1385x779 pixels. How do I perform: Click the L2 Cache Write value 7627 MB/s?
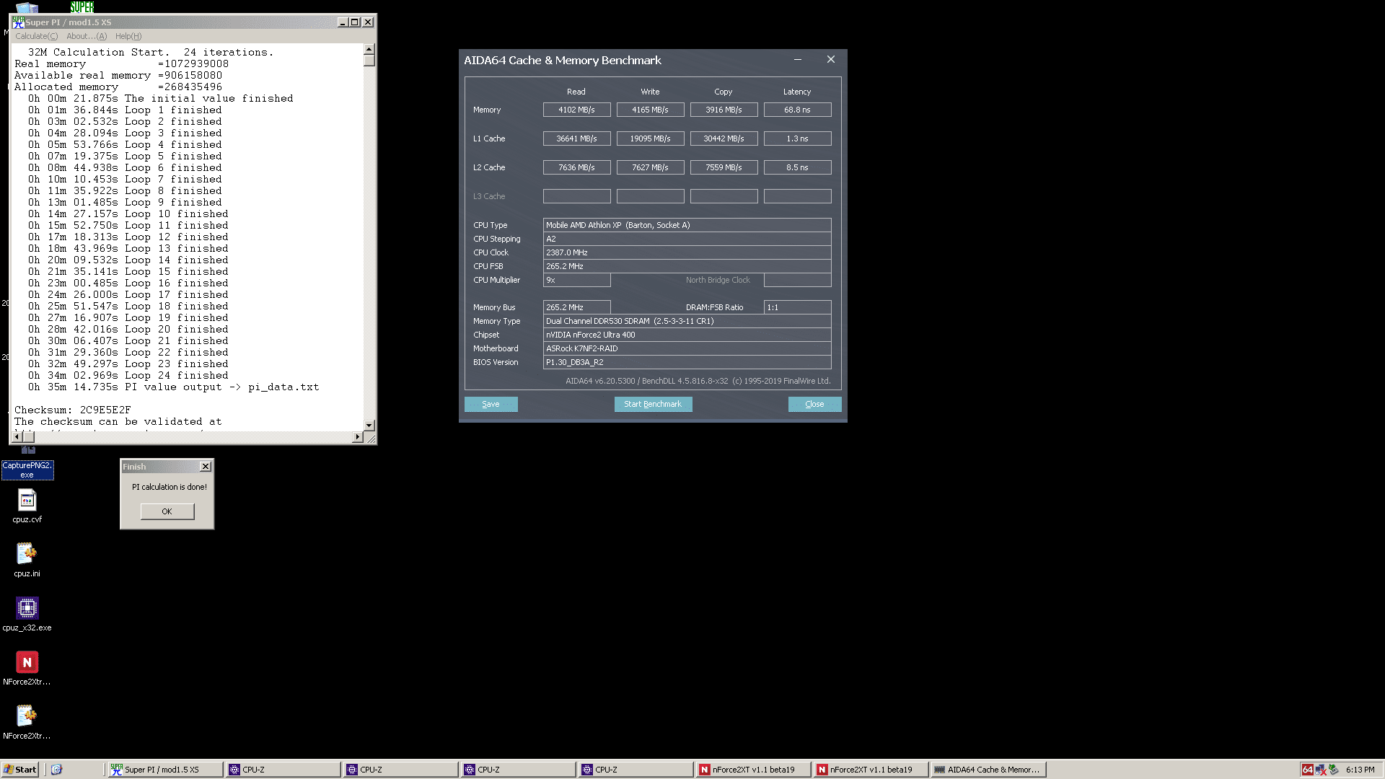coord(650,167)
